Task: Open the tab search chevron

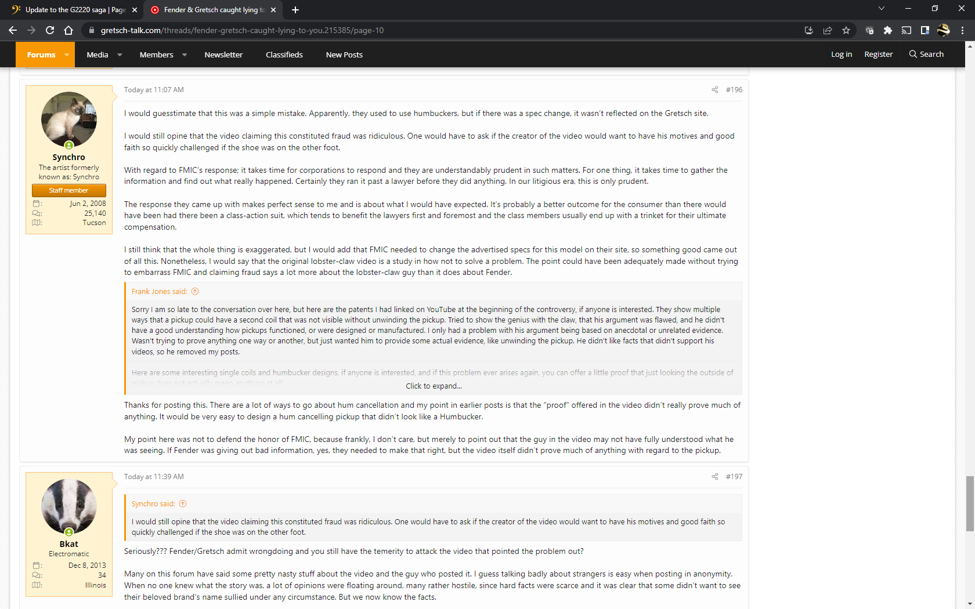Action: [x=882, y=8]
